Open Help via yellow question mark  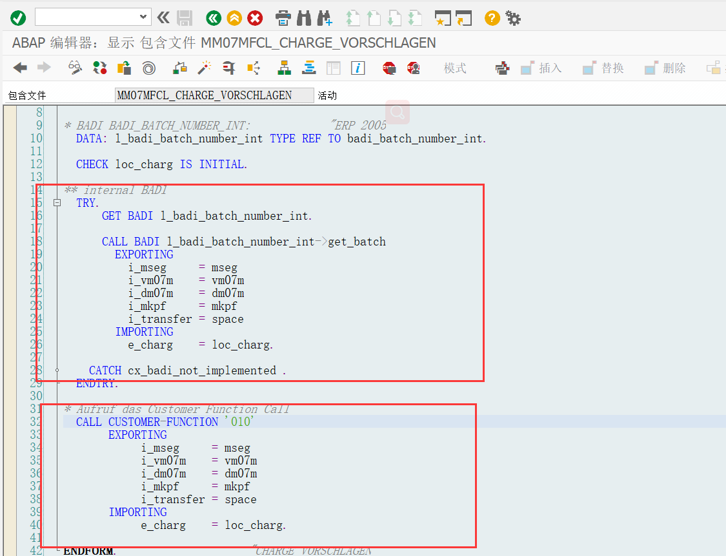pos(492,19)
